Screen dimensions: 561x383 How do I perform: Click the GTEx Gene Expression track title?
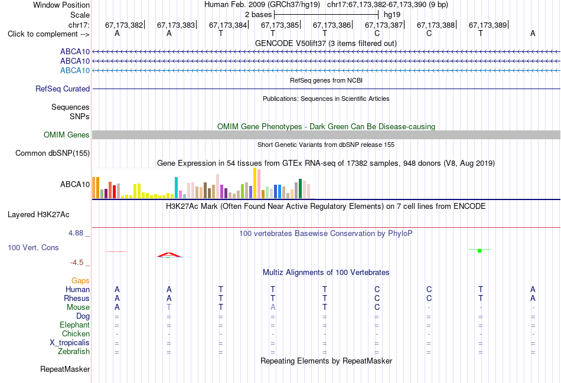325,163
